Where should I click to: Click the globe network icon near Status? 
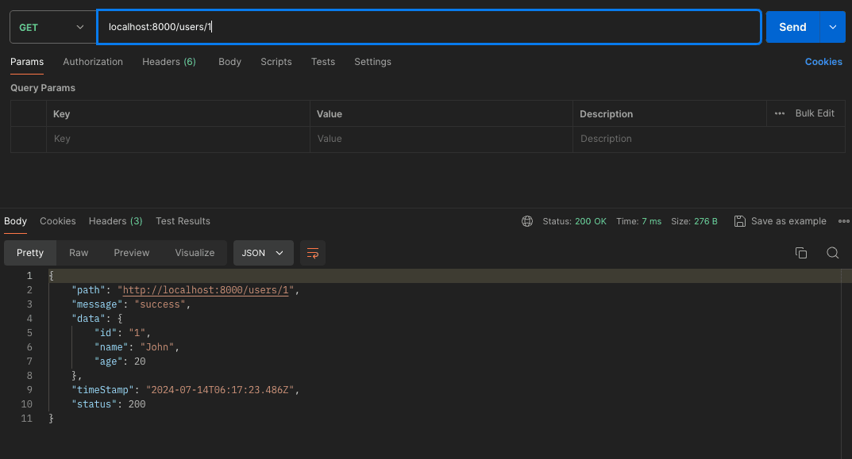527,221
